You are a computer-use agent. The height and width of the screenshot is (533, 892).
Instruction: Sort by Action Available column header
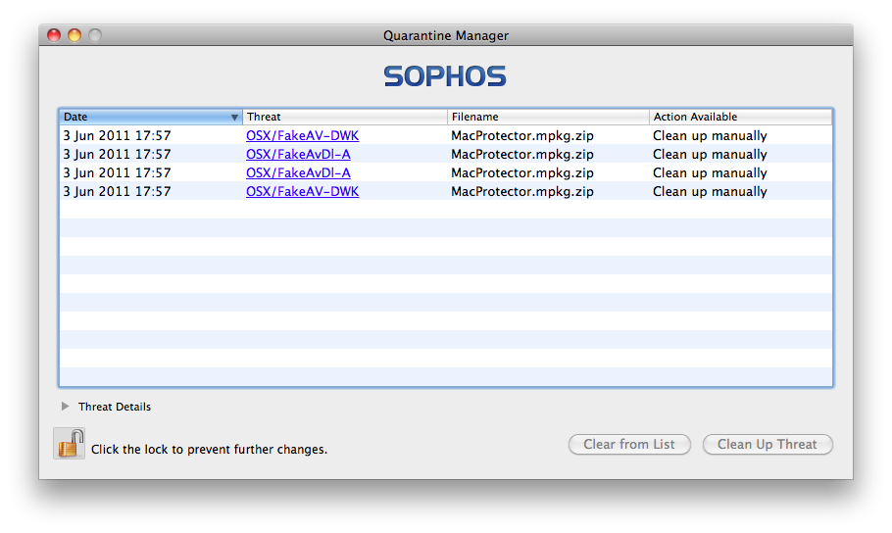point(741,117)
